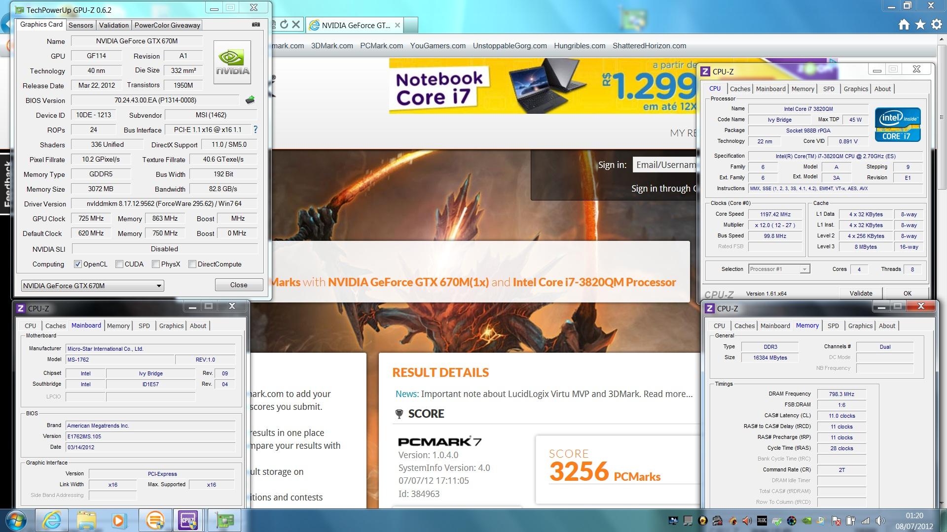Click the browser stop loading X icon
This screenshot has width=947, height=532.
296,24
